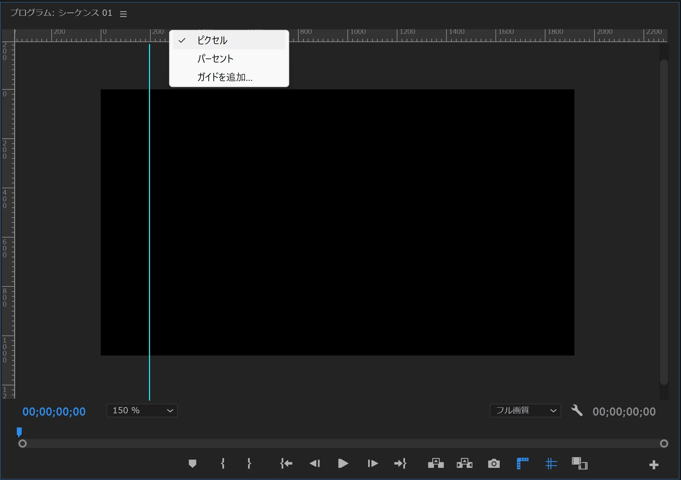The width and height of the screenshot is (681, 480).
Task: Open the Button Editor plus icon
Action: click(654, 465)
